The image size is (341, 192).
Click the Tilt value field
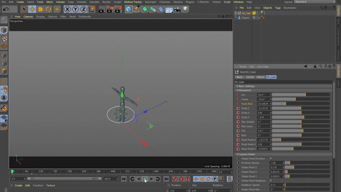click(x=263, y=131)
